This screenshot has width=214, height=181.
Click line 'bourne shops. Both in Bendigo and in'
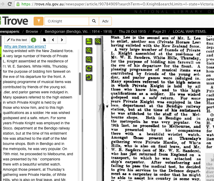[33, 144]
